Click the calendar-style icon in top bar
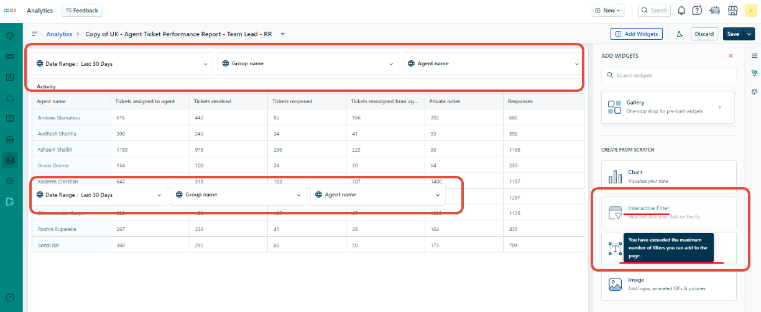 714,10
